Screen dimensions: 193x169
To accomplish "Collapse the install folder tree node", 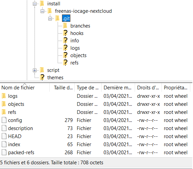I will pos(35,4).
